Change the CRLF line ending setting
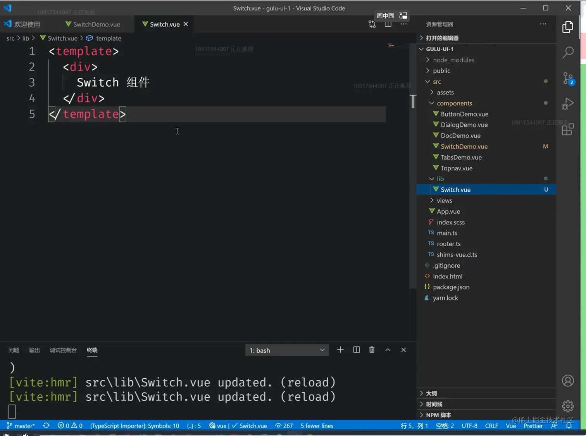The image size is (586, 436). (491, 426)
